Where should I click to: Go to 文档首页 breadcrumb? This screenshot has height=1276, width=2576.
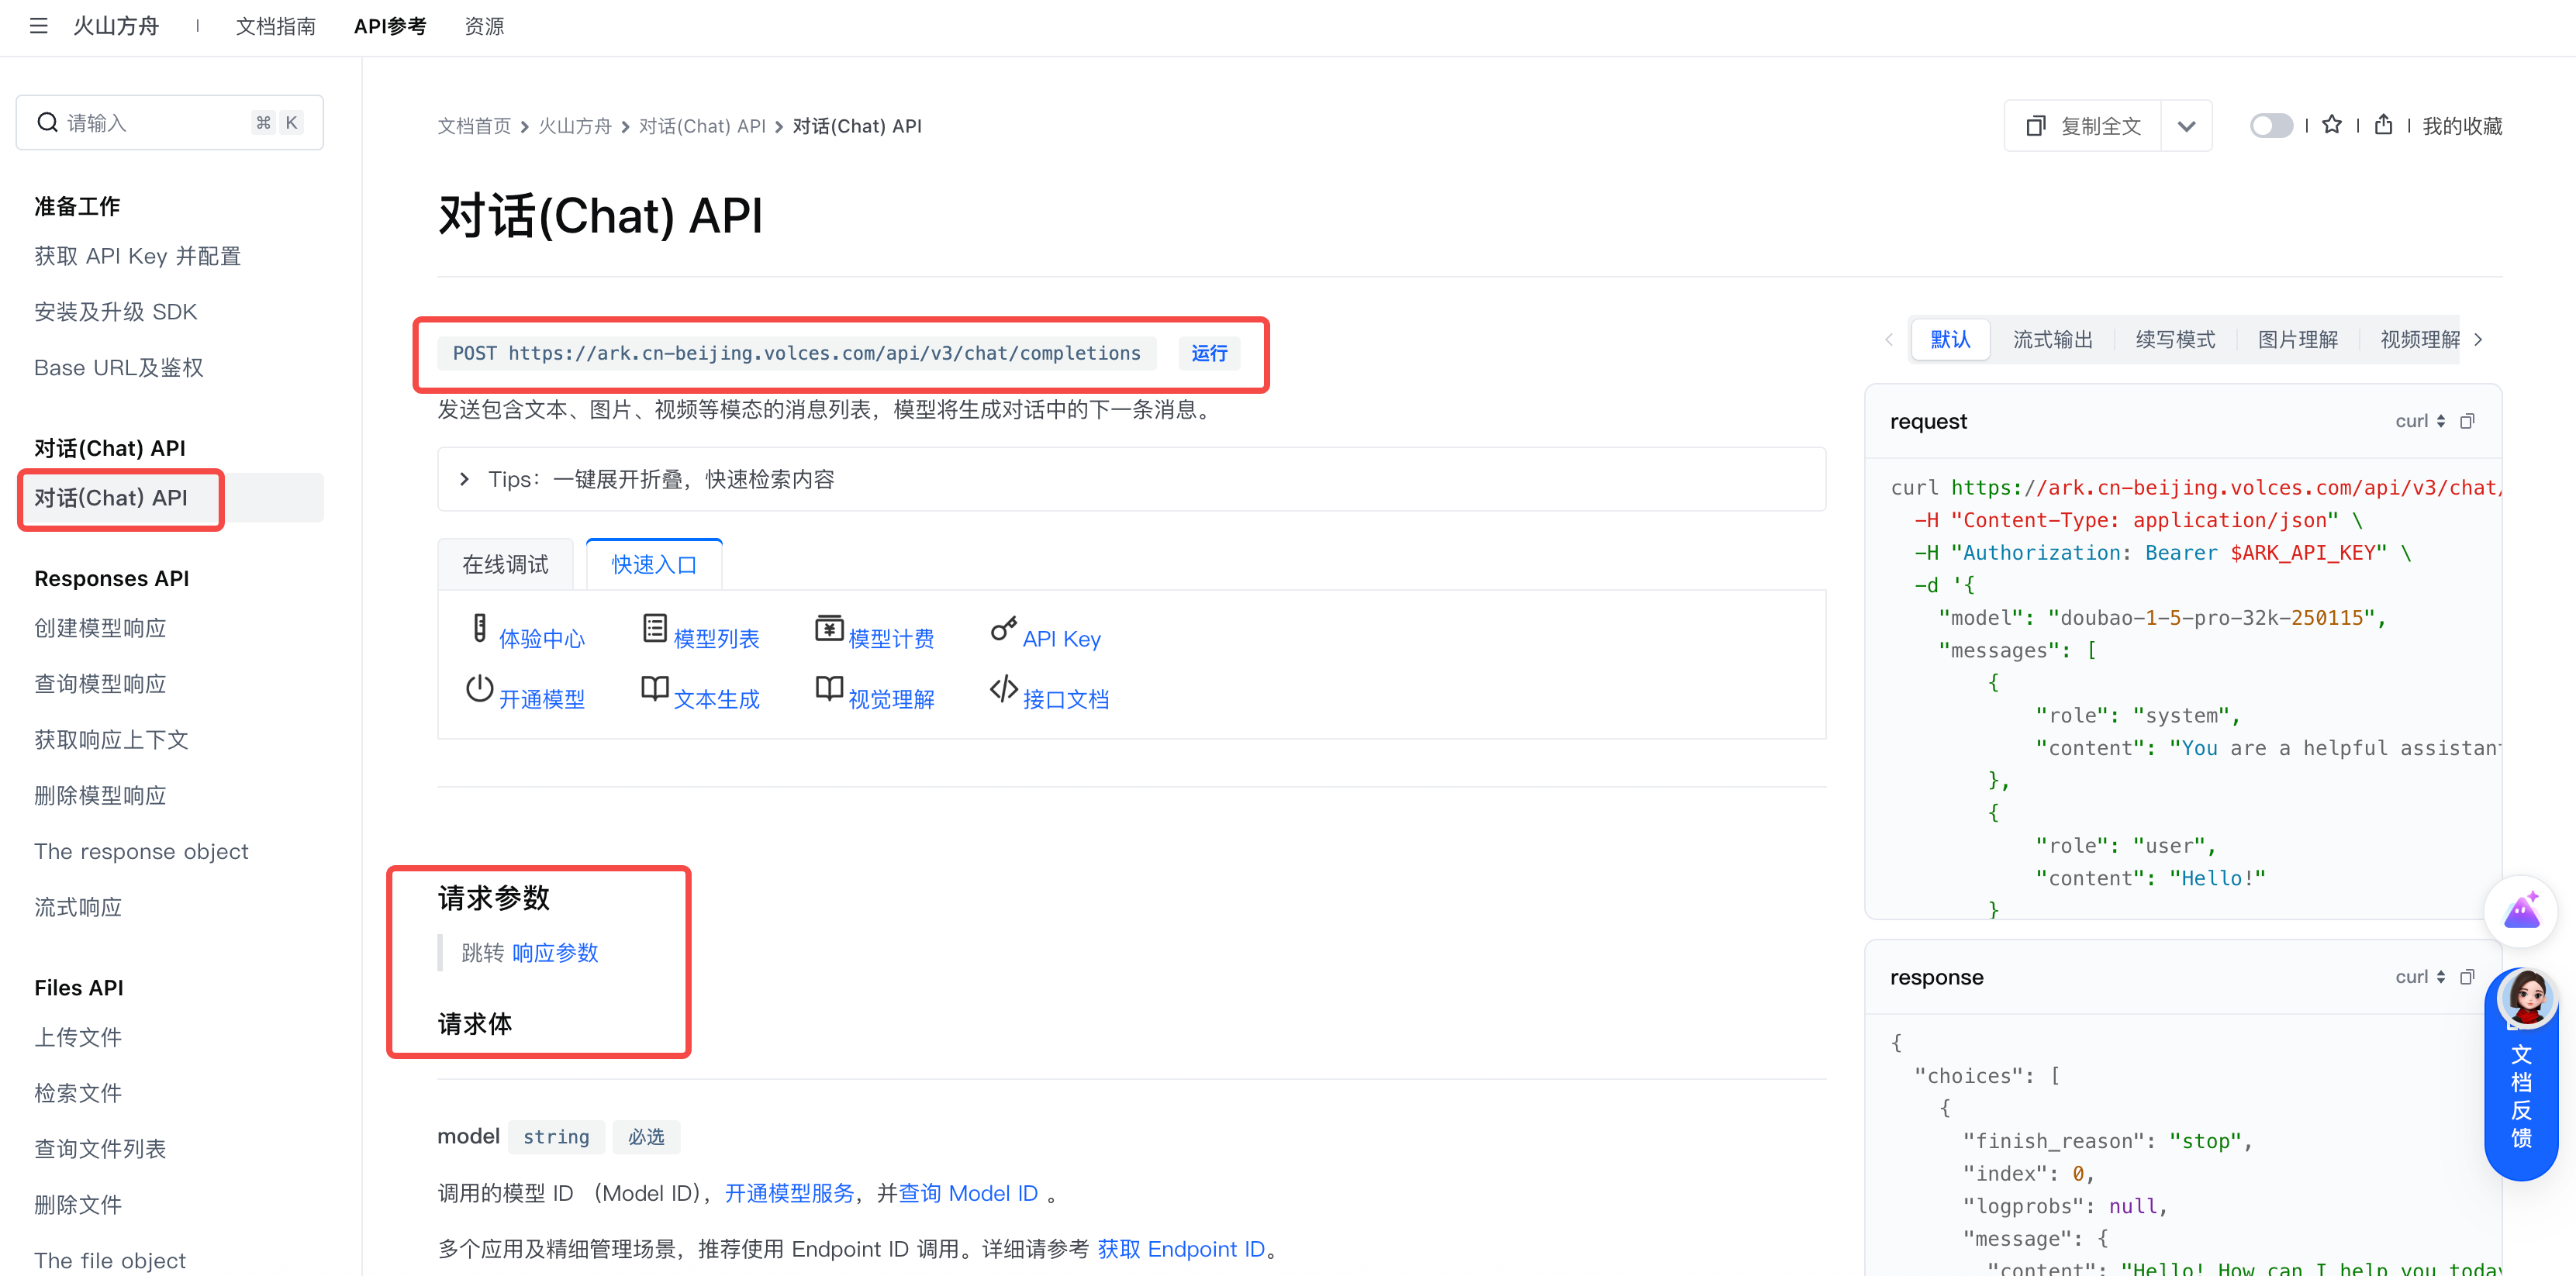(474, 126)
